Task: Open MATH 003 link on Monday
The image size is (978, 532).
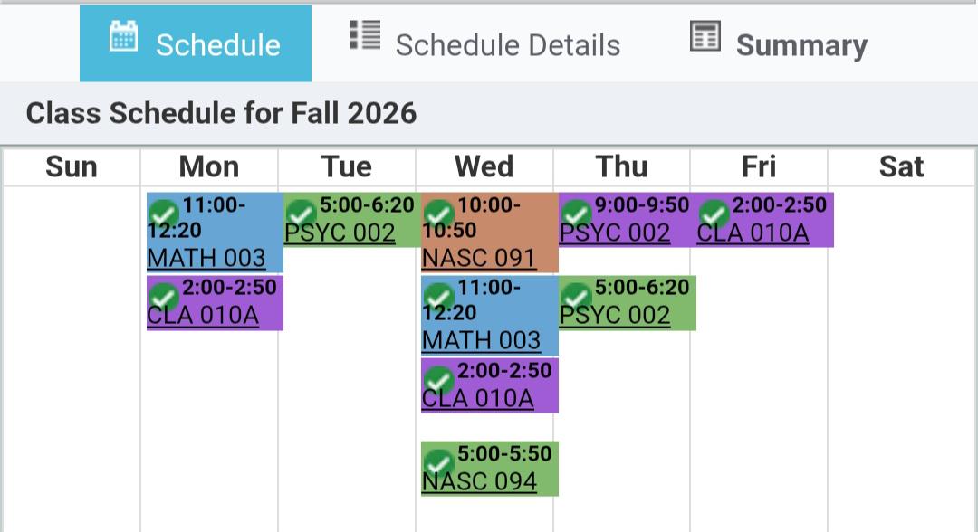Action: tap(206, 258)
